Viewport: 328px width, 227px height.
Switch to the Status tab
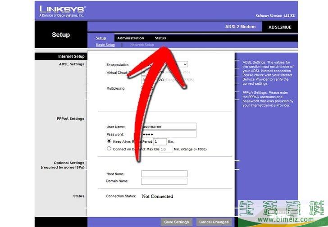(160, 38)
